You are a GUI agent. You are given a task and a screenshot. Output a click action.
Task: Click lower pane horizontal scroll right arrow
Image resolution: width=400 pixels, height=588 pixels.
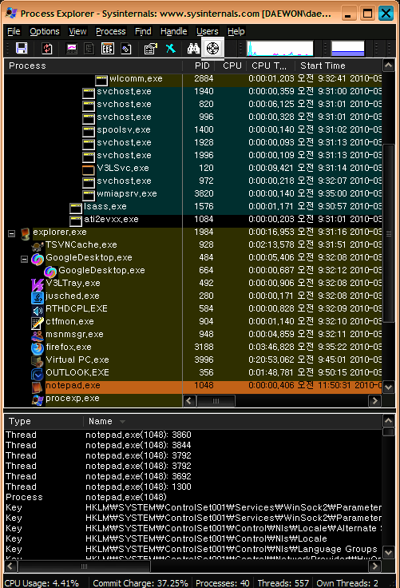(375, 566)
